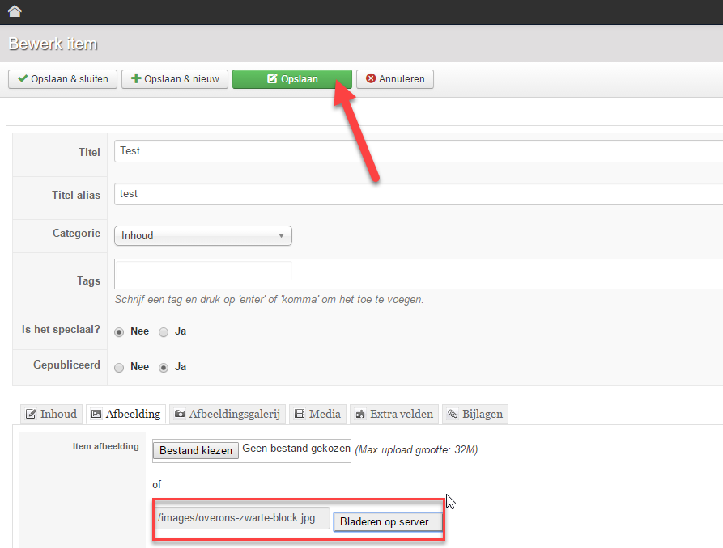Add a tag in the Tags field
Image resolution: width=723 pixels, height=548 pixels.
click(419, 274)
